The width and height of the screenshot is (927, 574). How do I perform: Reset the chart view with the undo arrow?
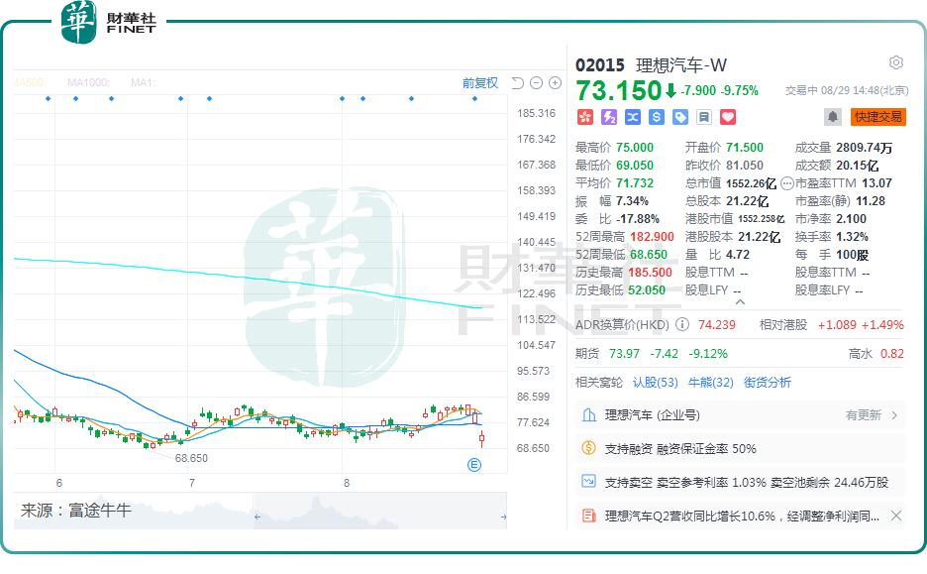(517, 83)
